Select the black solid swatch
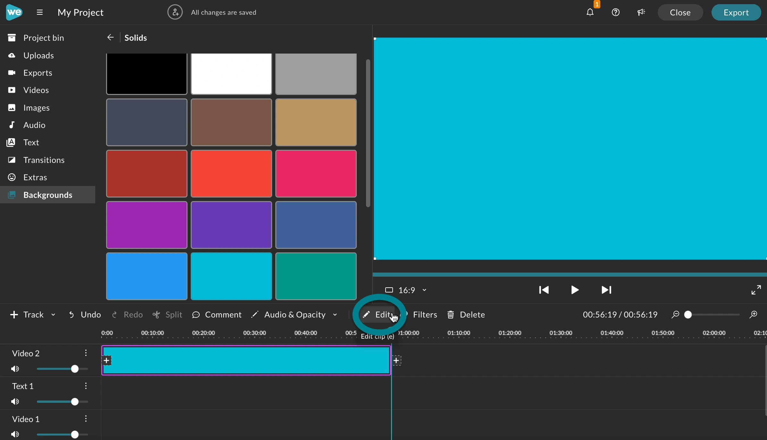The width and height of the screenshot is (767, 440). coord(147,74)
